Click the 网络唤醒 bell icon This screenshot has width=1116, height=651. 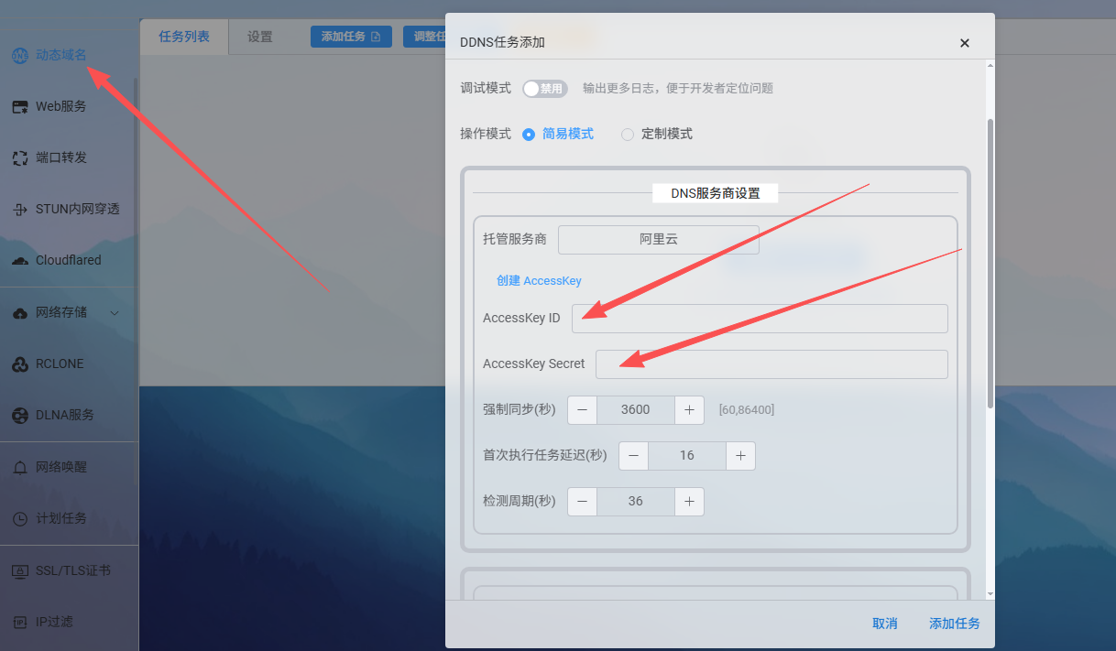(19, 468)
